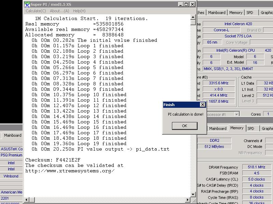Click the Winbond sensor value

(x=11, y=176)
